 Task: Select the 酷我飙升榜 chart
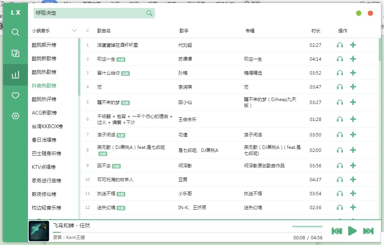click(x=44, y=45)
